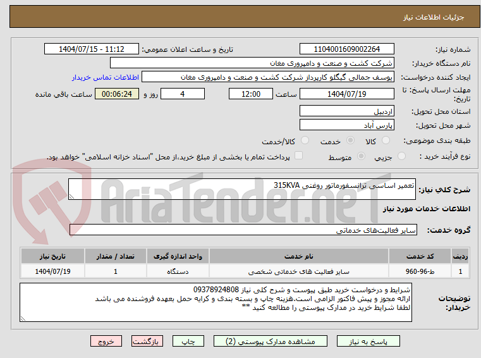Image resolution: width=481 pixels, height=358 pixels.
Task: Click the نام خدمت column header
Action: [x=299, y=256]
